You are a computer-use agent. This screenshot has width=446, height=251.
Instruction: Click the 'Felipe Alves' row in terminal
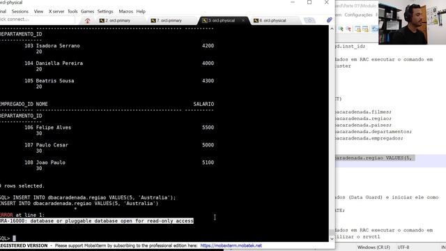point(107,128)
